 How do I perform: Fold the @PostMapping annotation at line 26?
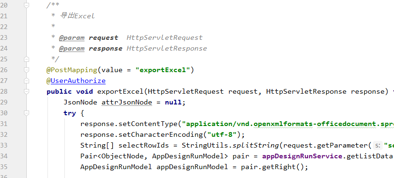click(26, 70)
